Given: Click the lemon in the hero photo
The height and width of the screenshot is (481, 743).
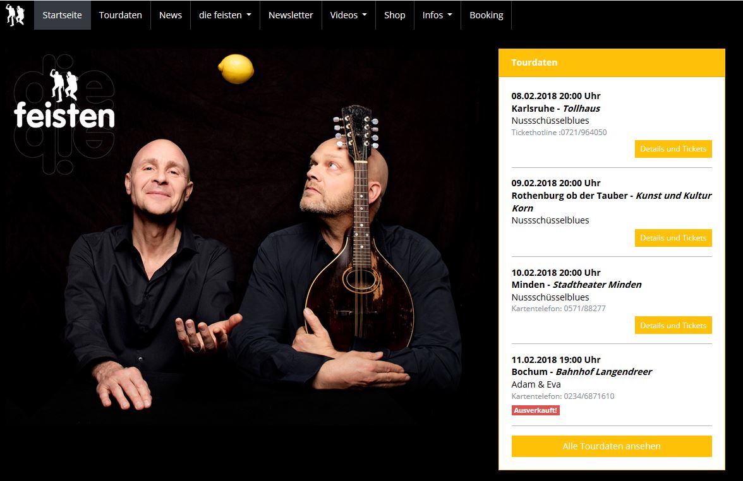Looking at the screenshot, I should click(236, 69).
